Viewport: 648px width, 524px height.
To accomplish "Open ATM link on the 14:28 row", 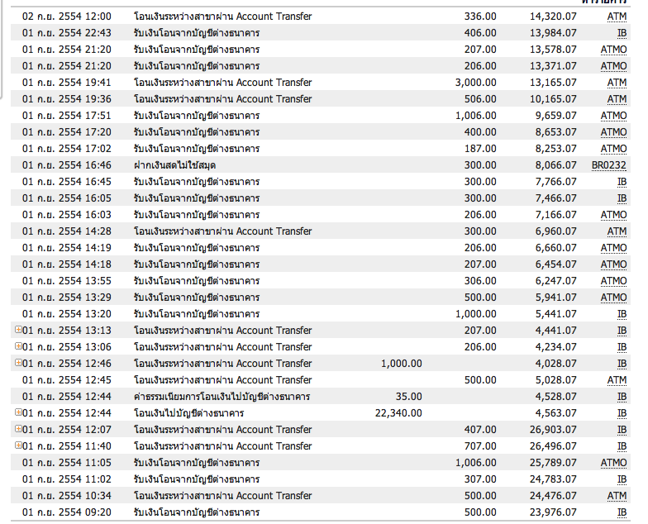I will [x=617, y=231].
